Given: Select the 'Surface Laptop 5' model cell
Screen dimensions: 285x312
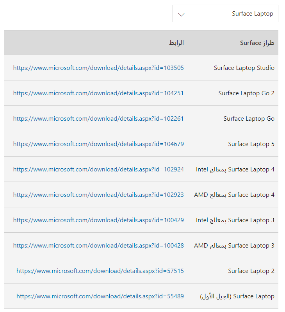Looking at the screenshot, I should point(251,144).
